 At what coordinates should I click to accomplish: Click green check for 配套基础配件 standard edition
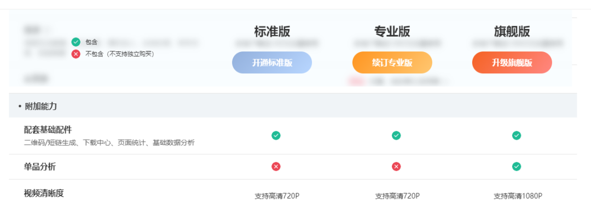pyautogui.click(x=276, y=135)
